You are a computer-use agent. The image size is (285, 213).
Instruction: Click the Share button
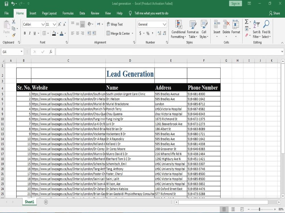coord(274,13)
